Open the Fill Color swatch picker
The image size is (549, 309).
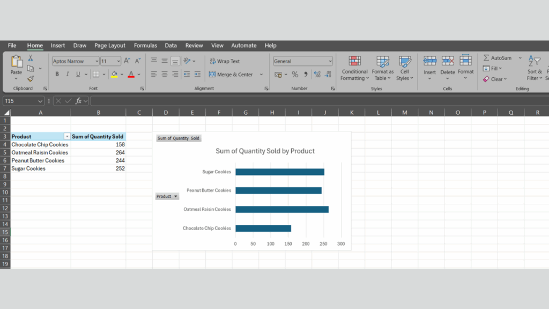pos(121,73)
